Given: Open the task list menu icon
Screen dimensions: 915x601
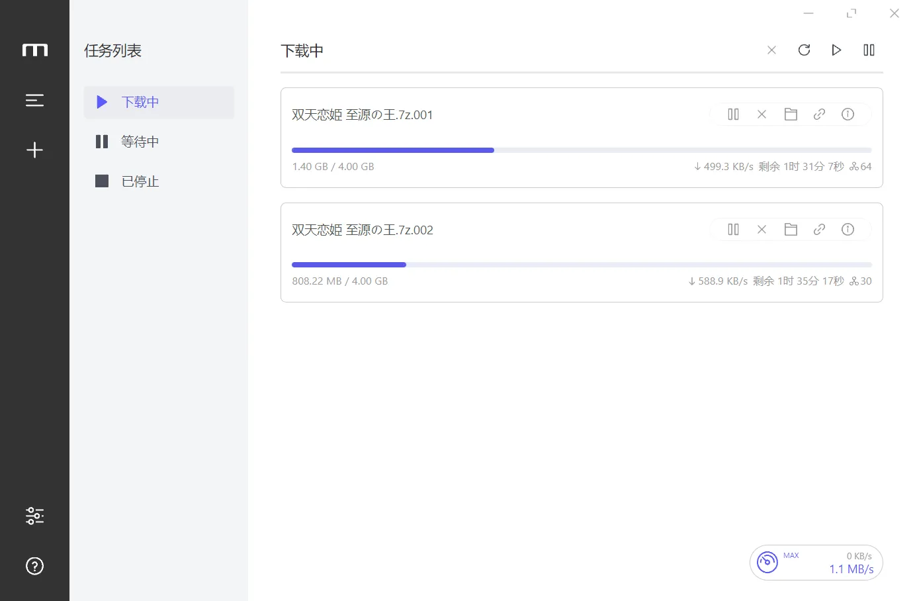Looking at the screenshot, I should pos(34,100).
